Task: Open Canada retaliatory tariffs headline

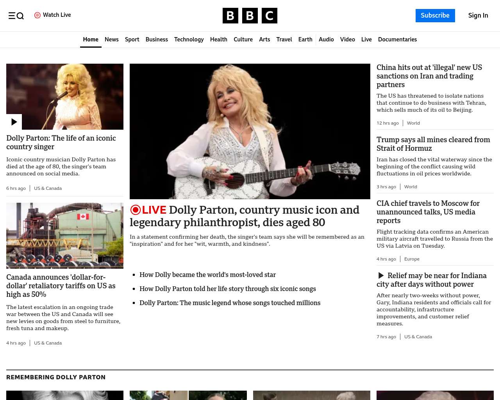Action: click(x=61, y=286)
